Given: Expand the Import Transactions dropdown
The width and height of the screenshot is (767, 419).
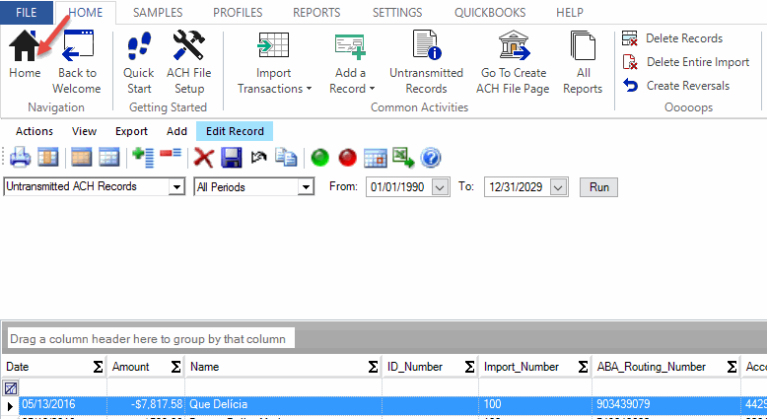Looking at the screenshot, I should point(273,88).
